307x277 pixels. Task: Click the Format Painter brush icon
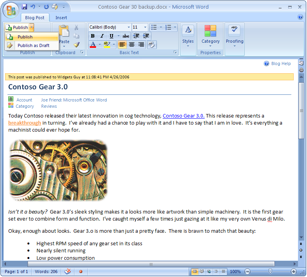point(76,45)
